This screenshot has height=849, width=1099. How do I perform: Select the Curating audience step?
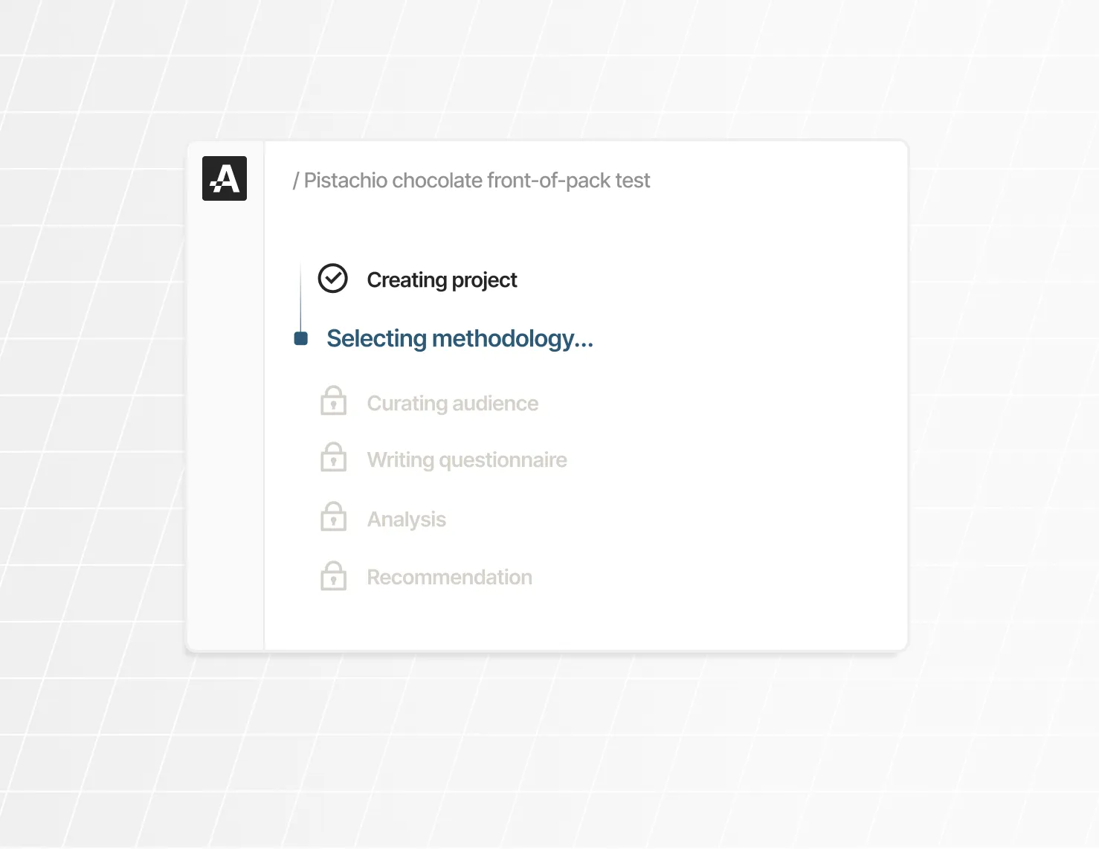pos(452,403)
